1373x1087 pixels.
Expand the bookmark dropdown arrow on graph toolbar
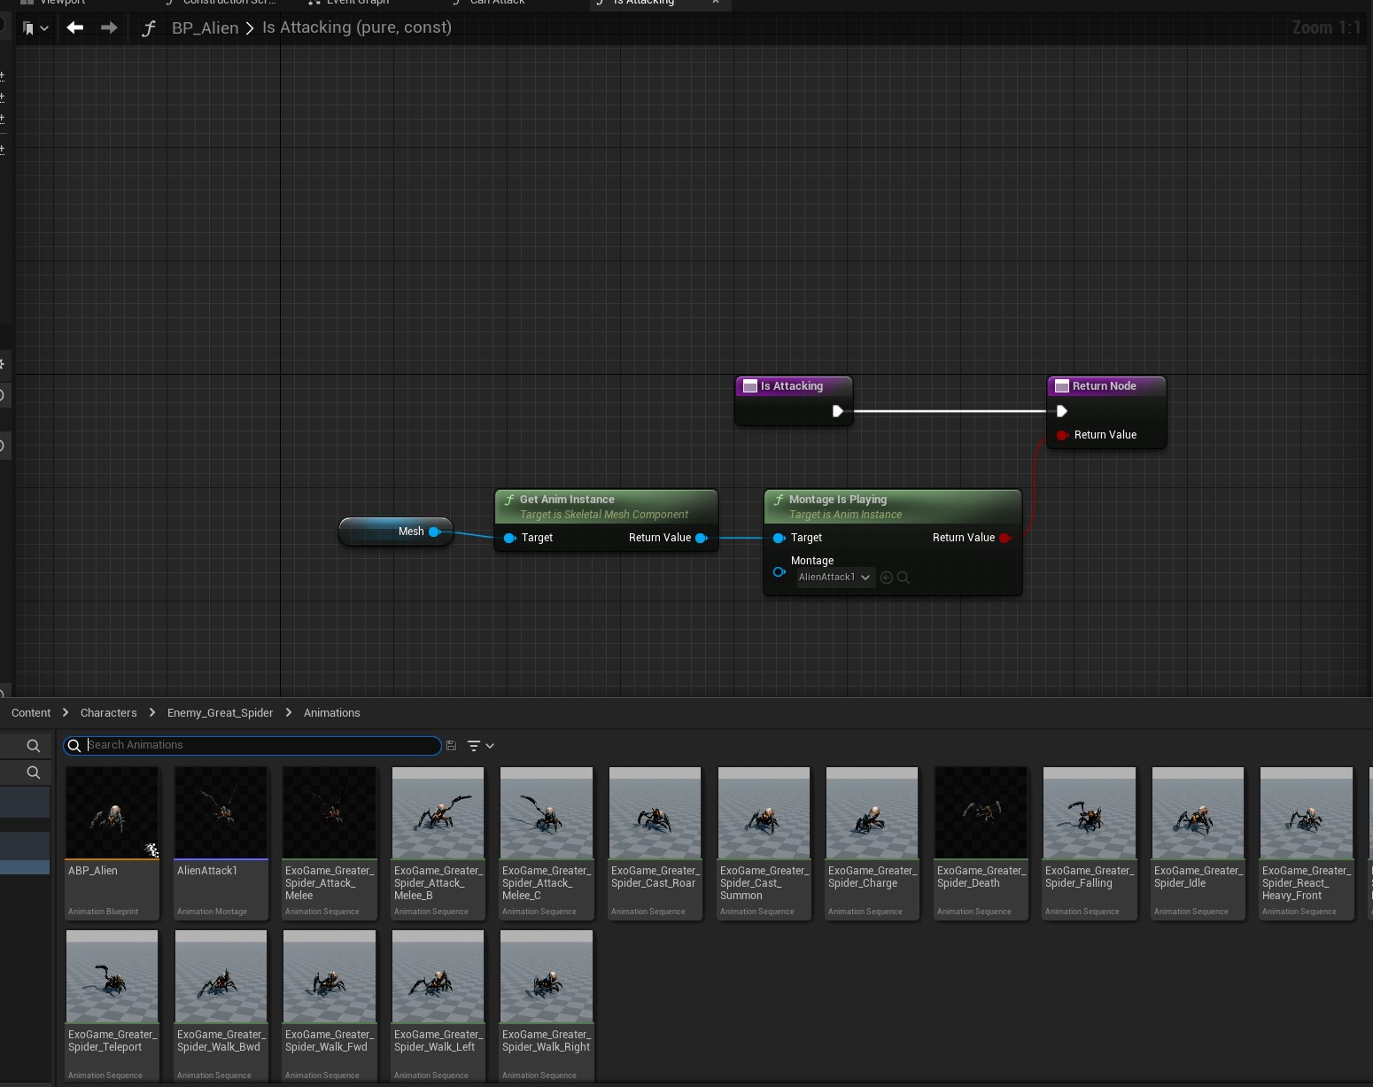coord(46,27)
